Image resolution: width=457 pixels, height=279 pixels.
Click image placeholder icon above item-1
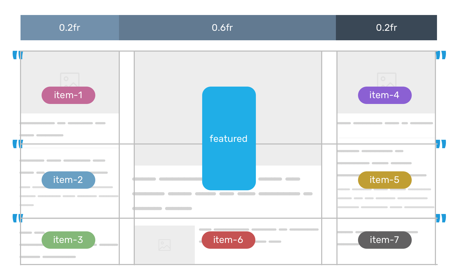click(x=70, y=79)
